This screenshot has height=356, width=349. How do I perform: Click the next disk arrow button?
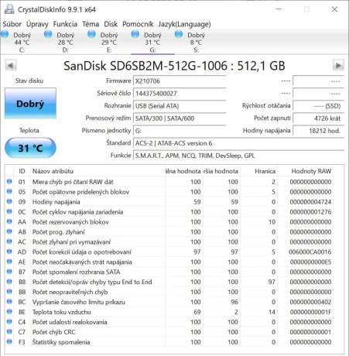338,66
